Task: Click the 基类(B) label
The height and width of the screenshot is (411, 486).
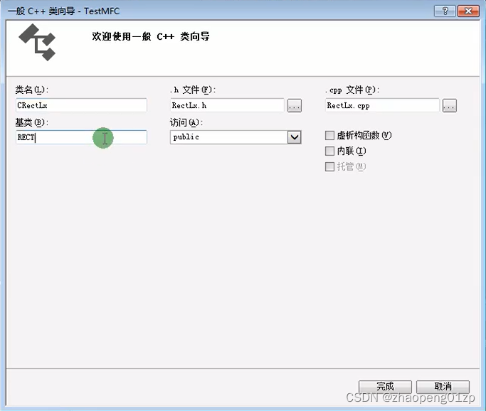Action: (32, 122)
